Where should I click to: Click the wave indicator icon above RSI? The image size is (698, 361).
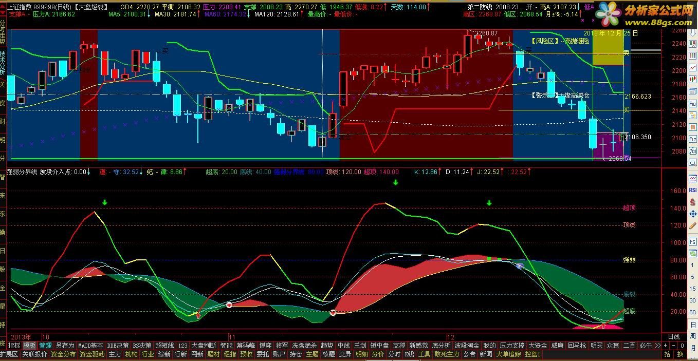[x=692, y=179]
